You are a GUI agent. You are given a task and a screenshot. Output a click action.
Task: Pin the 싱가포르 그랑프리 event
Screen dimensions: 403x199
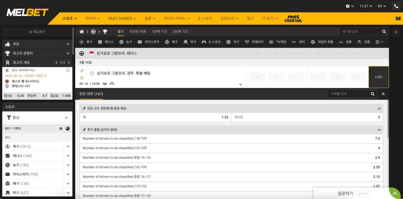pos(82,71)
